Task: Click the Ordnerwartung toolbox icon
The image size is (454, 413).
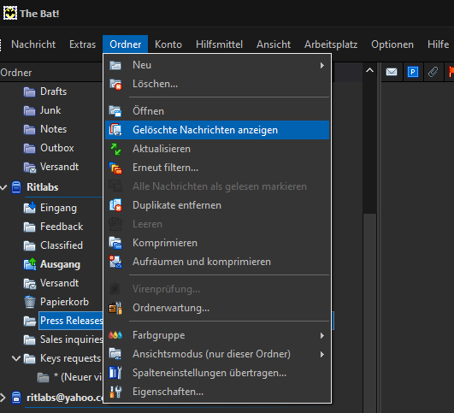Action: [x=115, y=308]
